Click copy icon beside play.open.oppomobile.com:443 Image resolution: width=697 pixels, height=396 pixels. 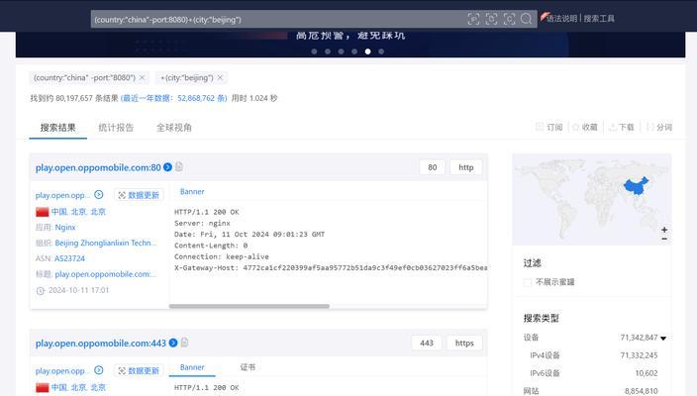click(184, 343)
